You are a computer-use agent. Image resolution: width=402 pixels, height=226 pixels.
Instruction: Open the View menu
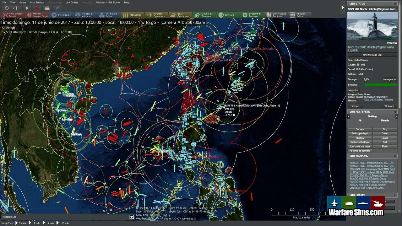coord(13,3)
